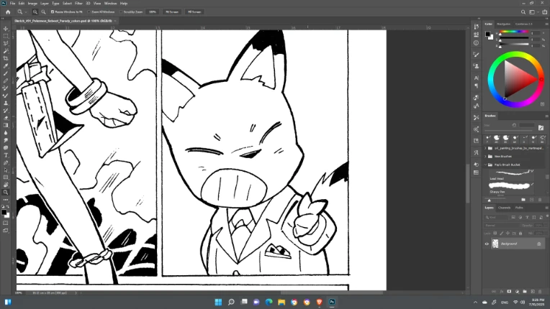The image size is (550, 309).
Task: Hide the Background layer with eye icon
Action: 487,244
